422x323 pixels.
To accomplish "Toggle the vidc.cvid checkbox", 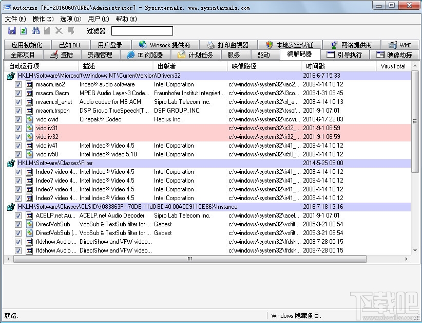I will [x=18, y=119].
